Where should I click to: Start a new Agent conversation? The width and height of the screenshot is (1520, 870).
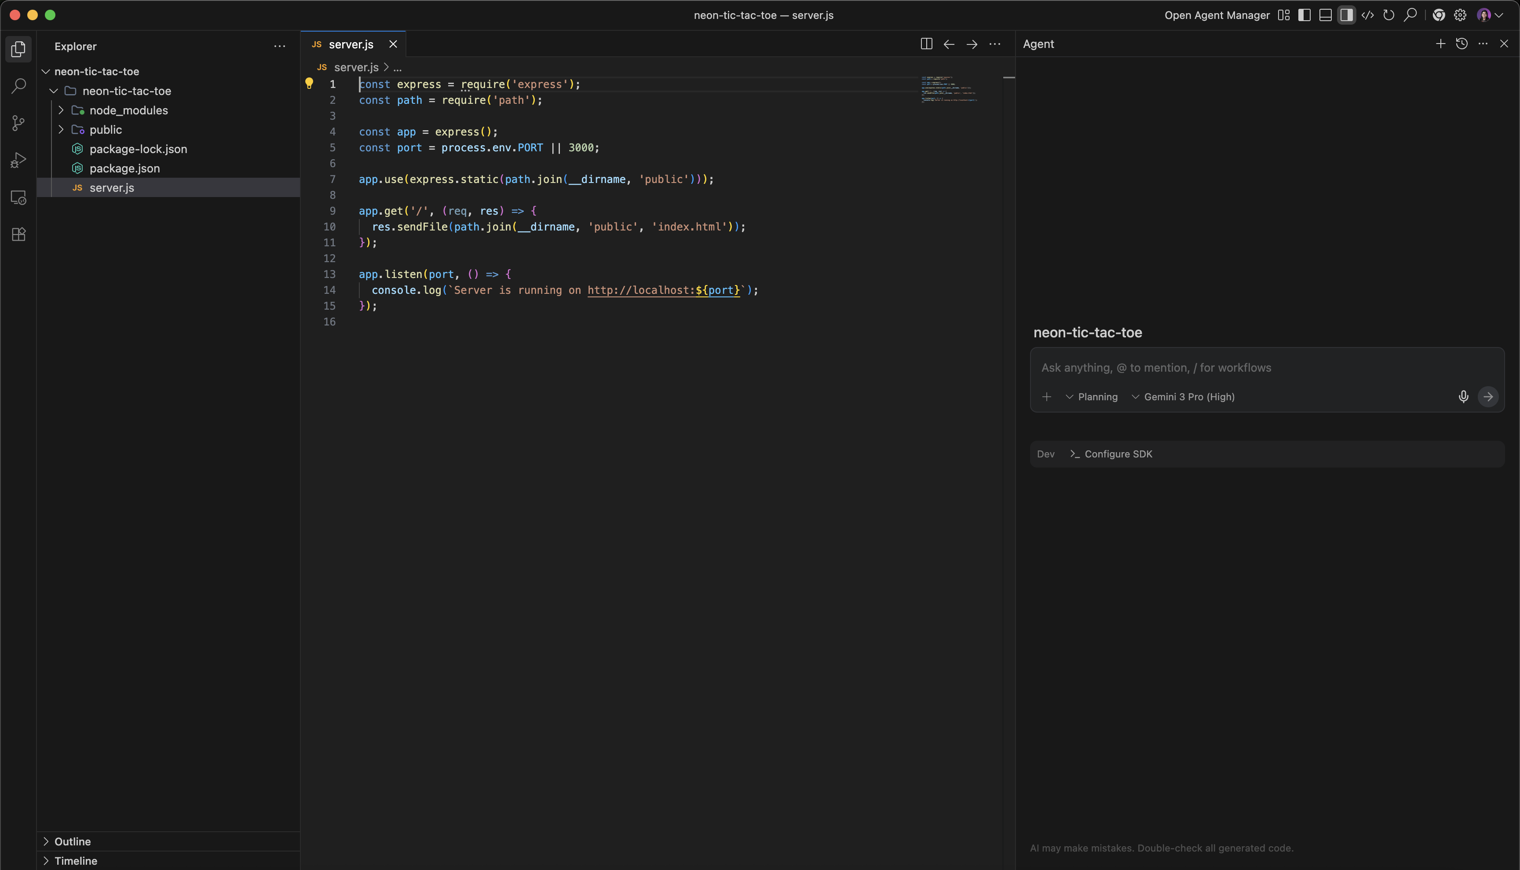[1440, 44]
